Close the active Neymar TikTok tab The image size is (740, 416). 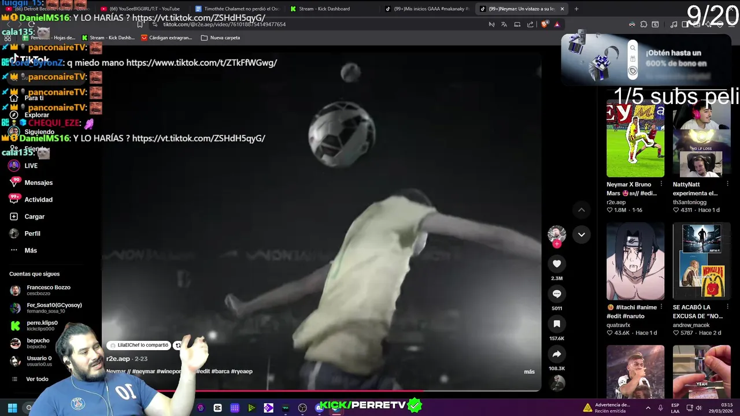pos(562,9)
